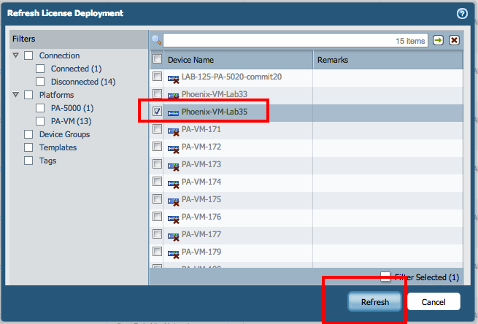Click disconnected device icon for PA-VM-173

[174, 166]
